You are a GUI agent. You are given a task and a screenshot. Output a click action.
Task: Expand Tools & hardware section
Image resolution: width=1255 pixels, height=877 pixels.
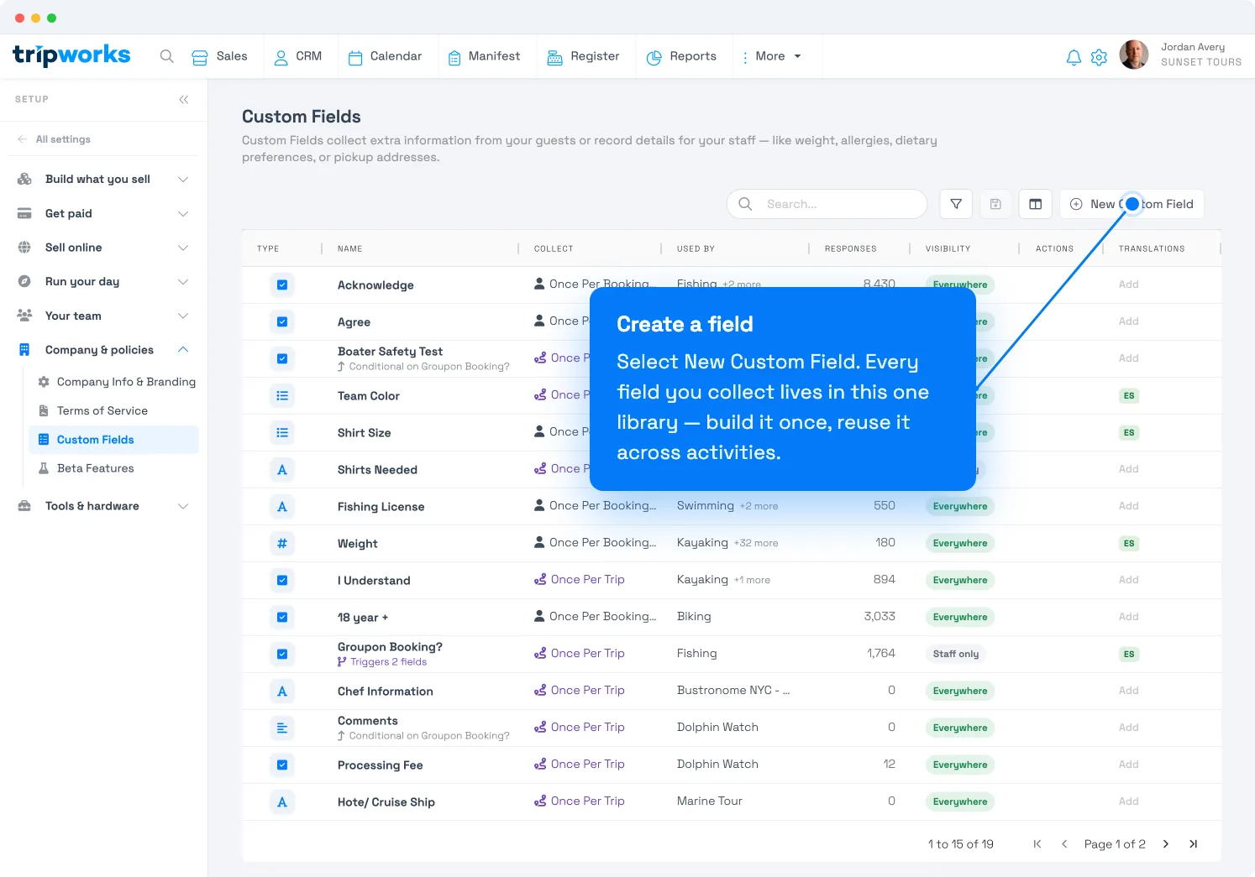tap(102, 506)
